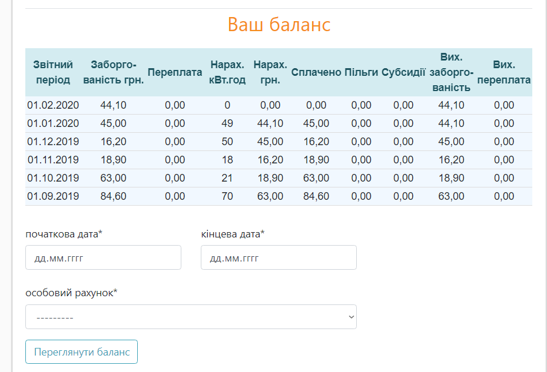Open the особовий рахунок dropdown
This screenshot has height=372, width=547.
[x=191, y=317]
